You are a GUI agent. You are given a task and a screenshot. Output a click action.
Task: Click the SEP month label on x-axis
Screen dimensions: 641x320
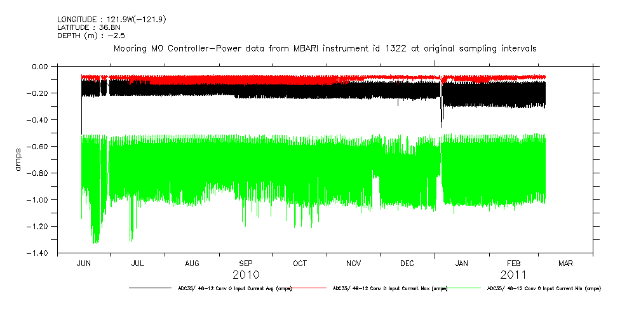pos(246,263)
